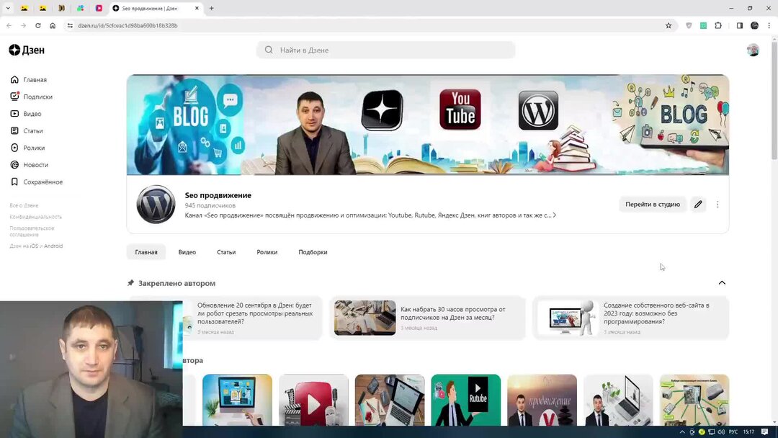Open Видео in the sidebar

coord(26,114)
